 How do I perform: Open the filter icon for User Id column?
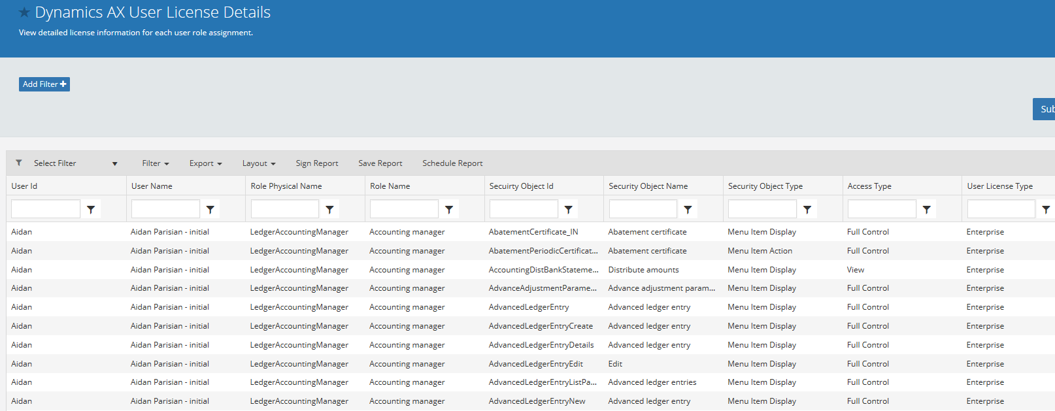[x=91, y=209]
